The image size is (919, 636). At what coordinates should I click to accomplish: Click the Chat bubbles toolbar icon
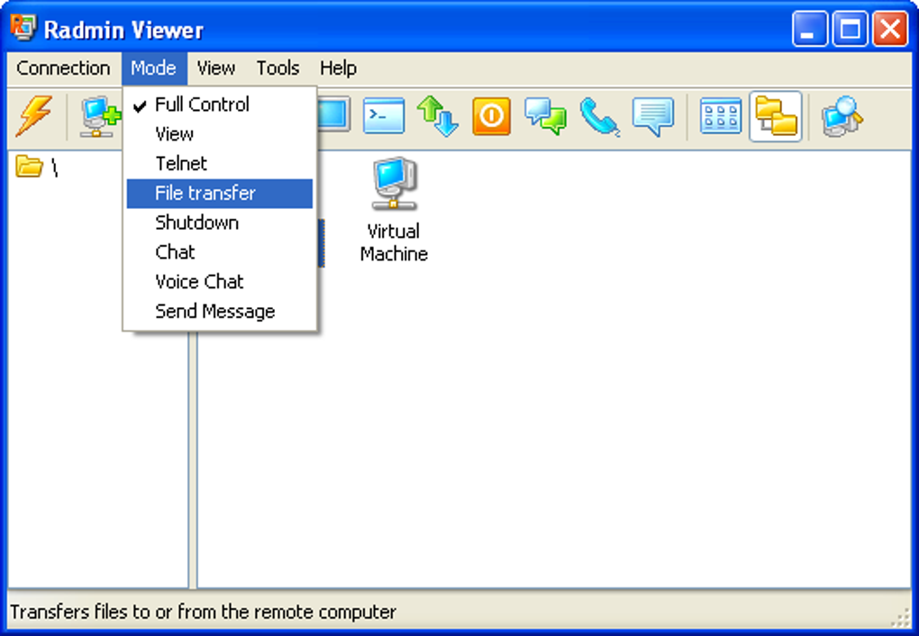546,116
